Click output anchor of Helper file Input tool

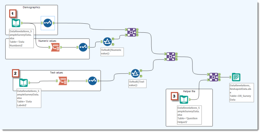[x=190, y=100]
